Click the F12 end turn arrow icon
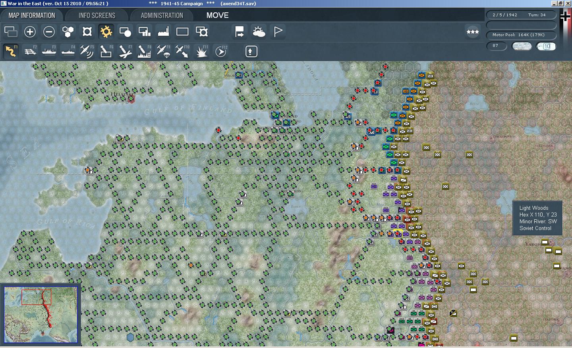The height and width of the screenshot is (348, 572). click(220, 51)
